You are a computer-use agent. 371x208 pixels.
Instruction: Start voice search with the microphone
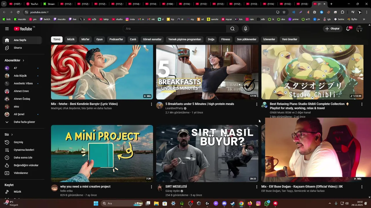pos(245,29)
